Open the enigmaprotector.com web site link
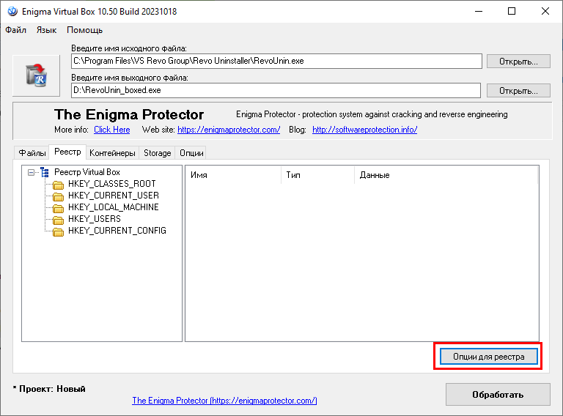 pyautogui.click(x=229, y=130)
